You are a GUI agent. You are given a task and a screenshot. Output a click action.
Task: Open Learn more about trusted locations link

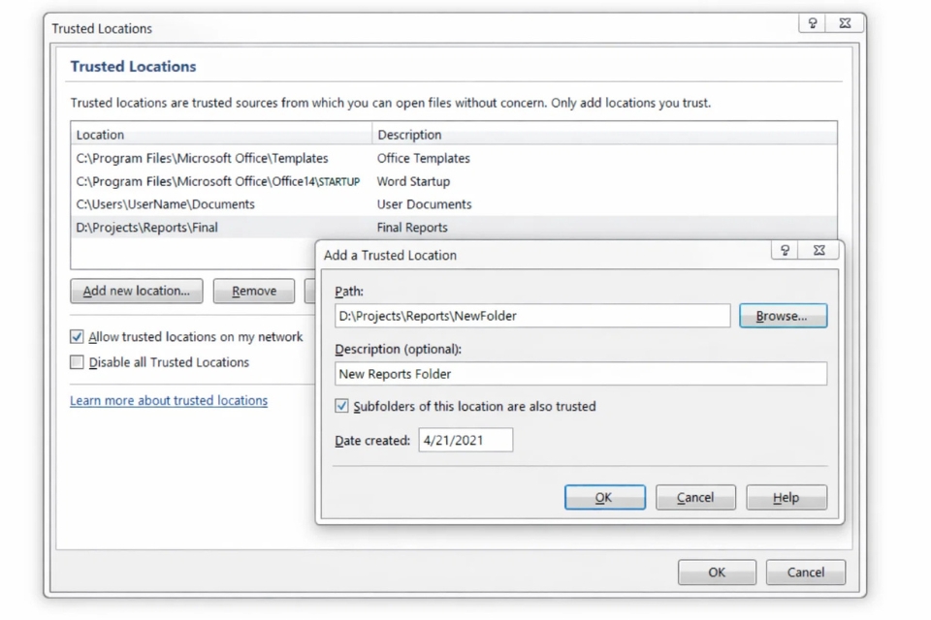tap(169, 400)
